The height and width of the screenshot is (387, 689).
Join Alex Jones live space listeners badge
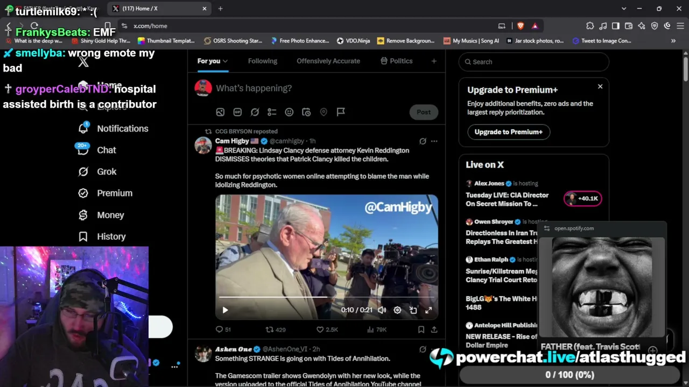(582, 198)
